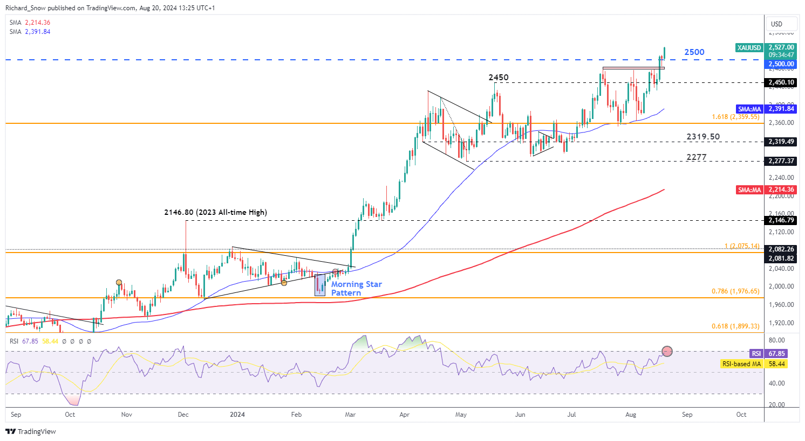Select the Jun date axis label
805x441 pixels.
point(520,415)
